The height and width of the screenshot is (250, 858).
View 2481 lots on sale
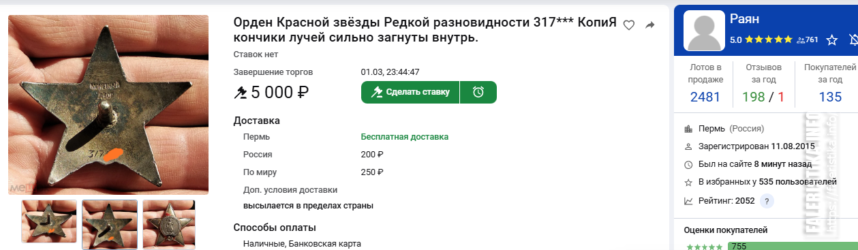point(705,97)
